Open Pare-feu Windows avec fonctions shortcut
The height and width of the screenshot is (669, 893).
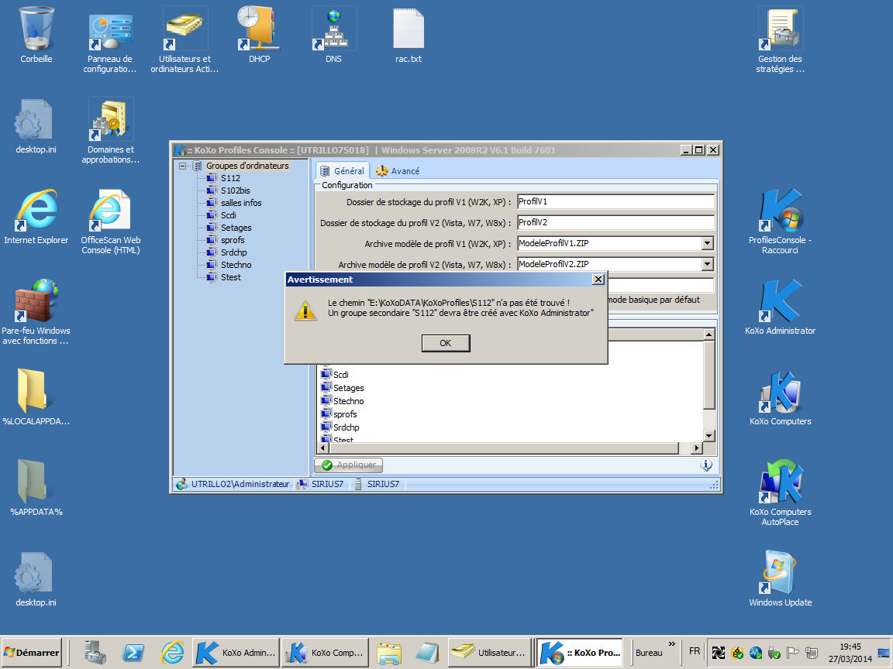click(36, 312)
